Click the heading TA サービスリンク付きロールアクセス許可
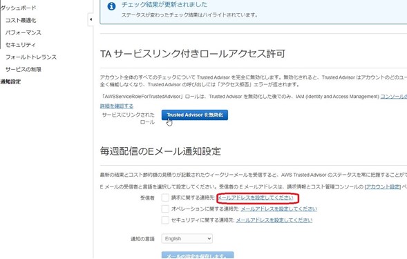 point(193,54)
